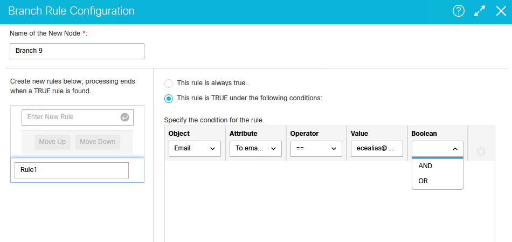The image size is (512, 242).
Task: Click the Object column header
Action: [179, 134]
